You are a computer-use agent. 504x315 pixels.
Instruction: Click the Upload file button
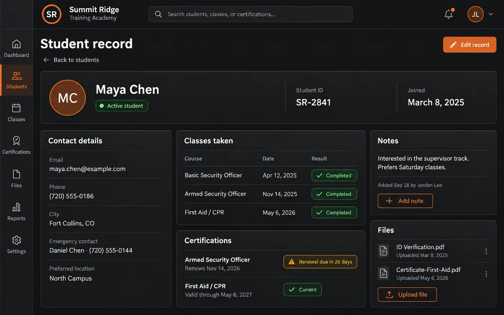click(407, 295)
